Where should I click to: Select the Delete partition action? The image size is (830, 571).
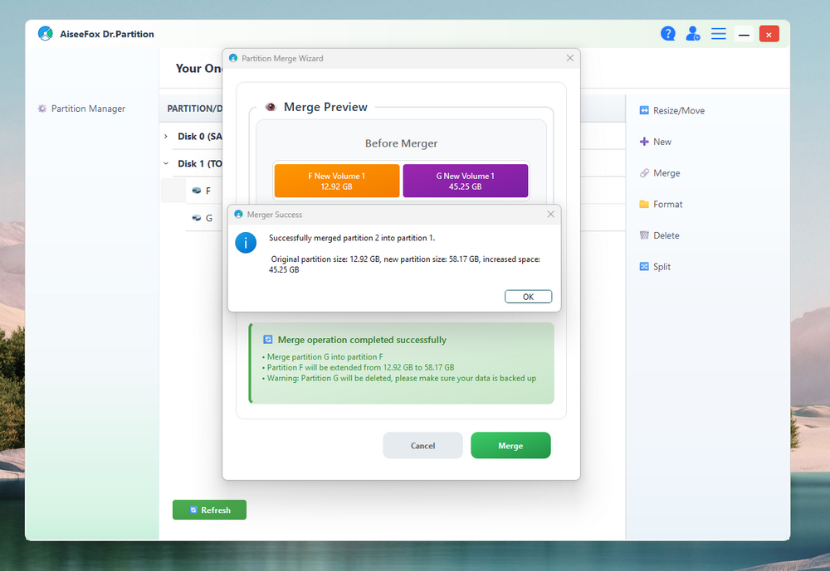tap(659, 235)
